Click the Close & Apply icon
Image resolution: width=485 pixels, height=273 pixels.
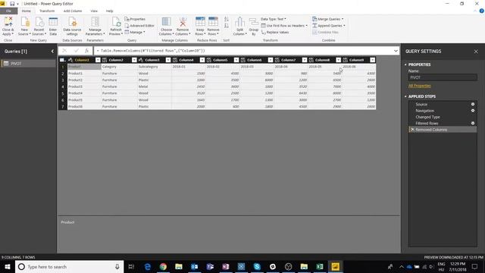click(x=8, y=22)
